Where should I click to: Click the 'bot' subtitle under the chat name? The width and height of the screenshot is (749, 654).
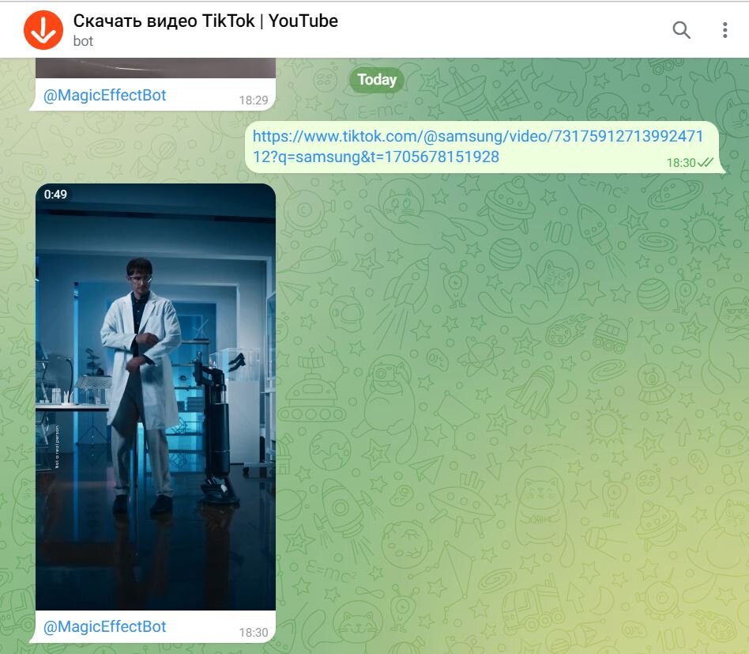click(x=82, y=41)
